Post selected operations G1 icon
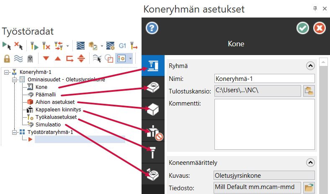 [x=122, y=45]
